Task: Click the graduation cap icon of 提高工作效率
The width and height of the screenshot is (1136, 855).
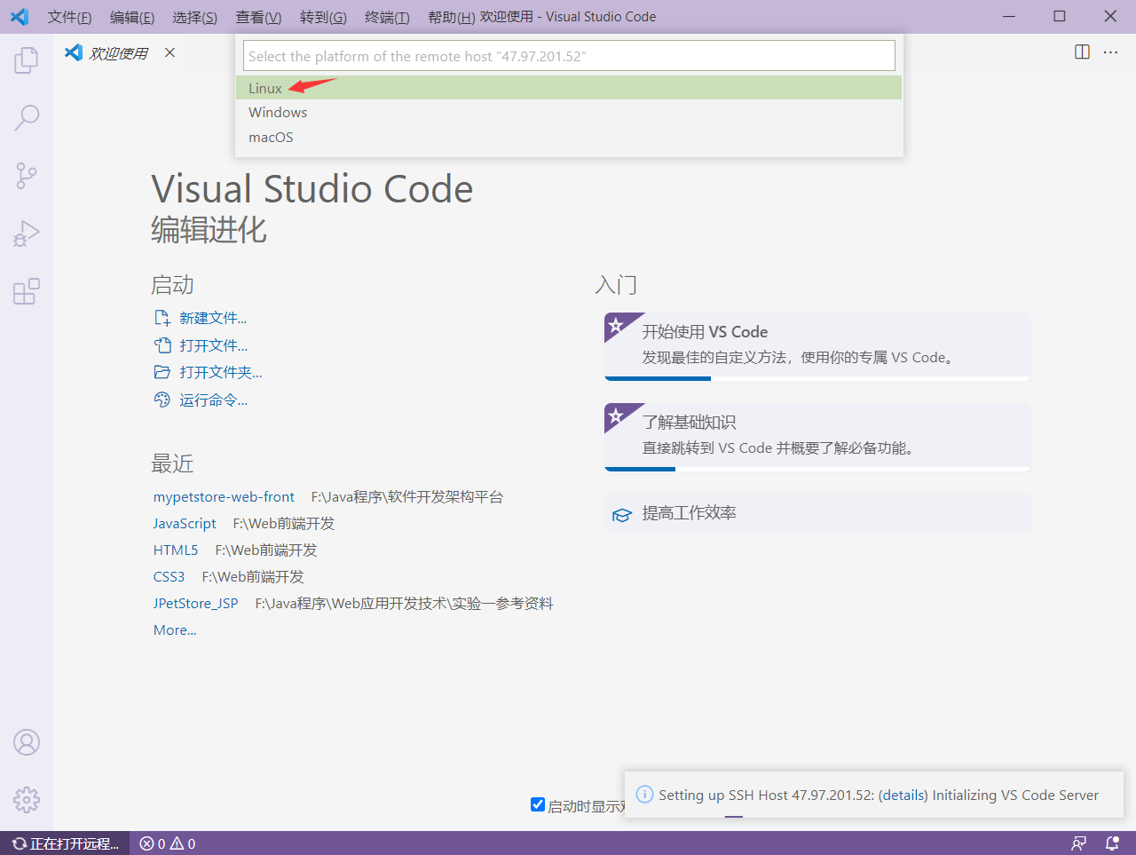Action: click(x=621, y=514)
